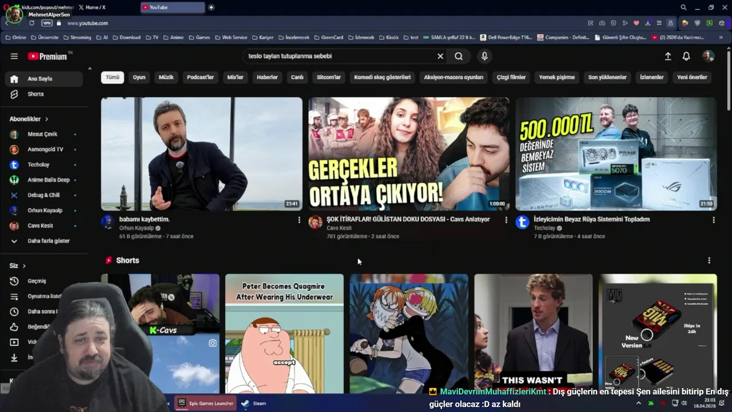Image resolution: width=732 pixels, height=412 pixels.
Task: Toggle the heart bookmark icon in the toolbar
Action: 636,23
